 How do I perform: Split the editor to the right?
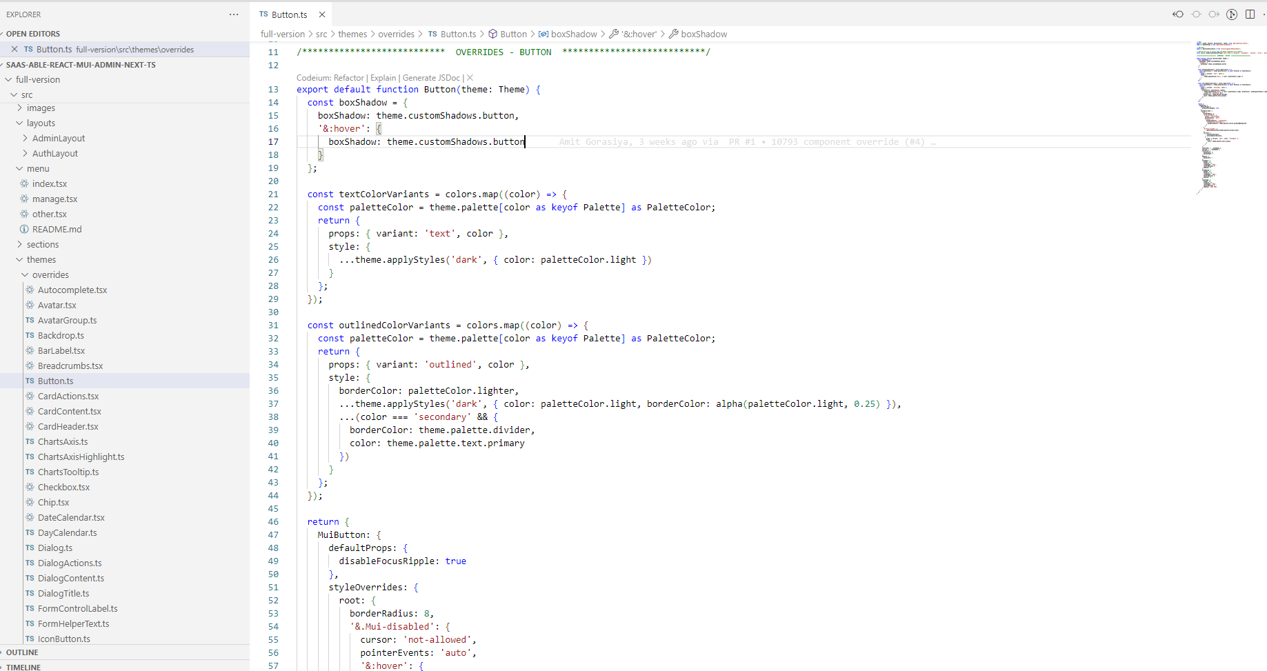tap(1250, 14)
